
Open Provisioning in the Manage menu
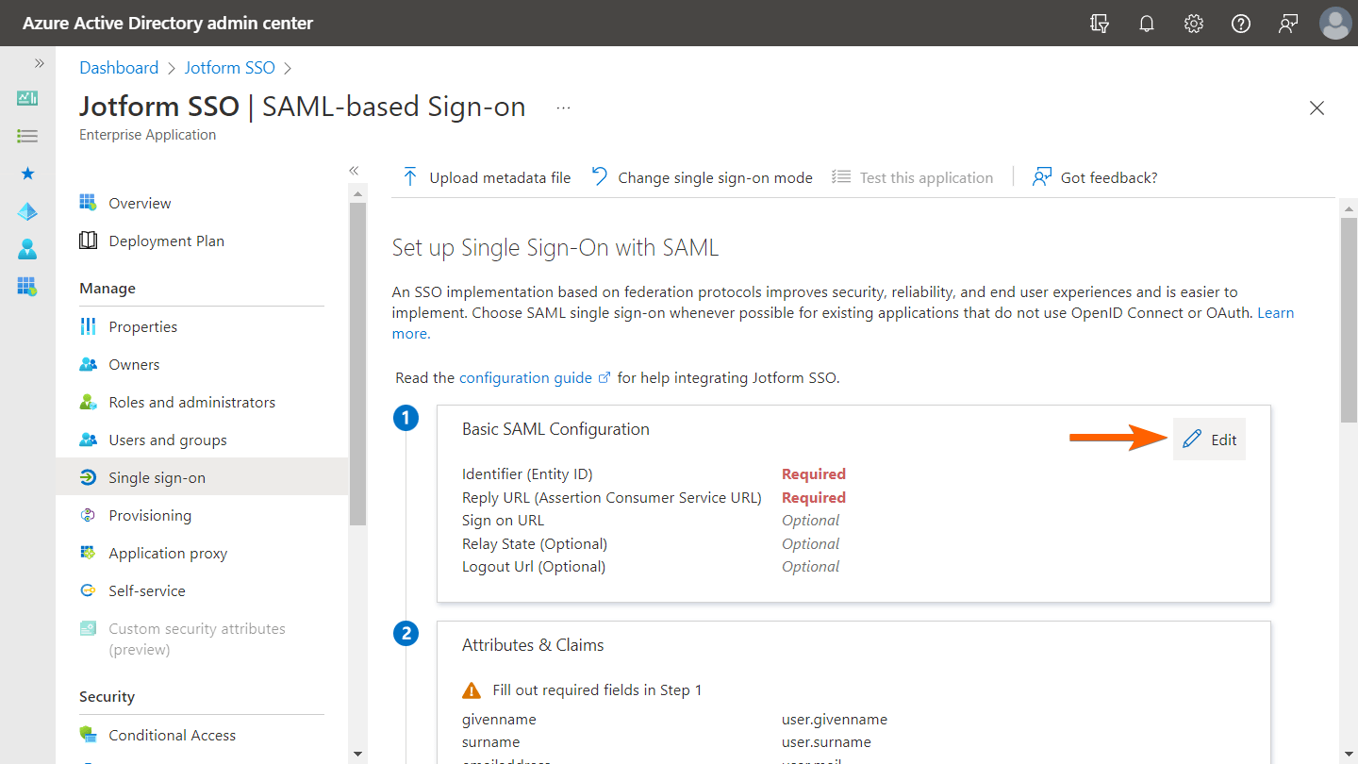tap(149, 515)
